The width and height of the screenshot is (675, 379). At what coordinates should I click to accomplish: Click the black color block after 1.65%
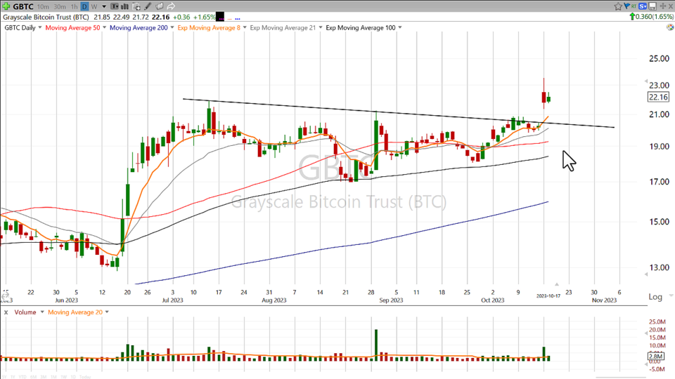click(x=220, y=17)
